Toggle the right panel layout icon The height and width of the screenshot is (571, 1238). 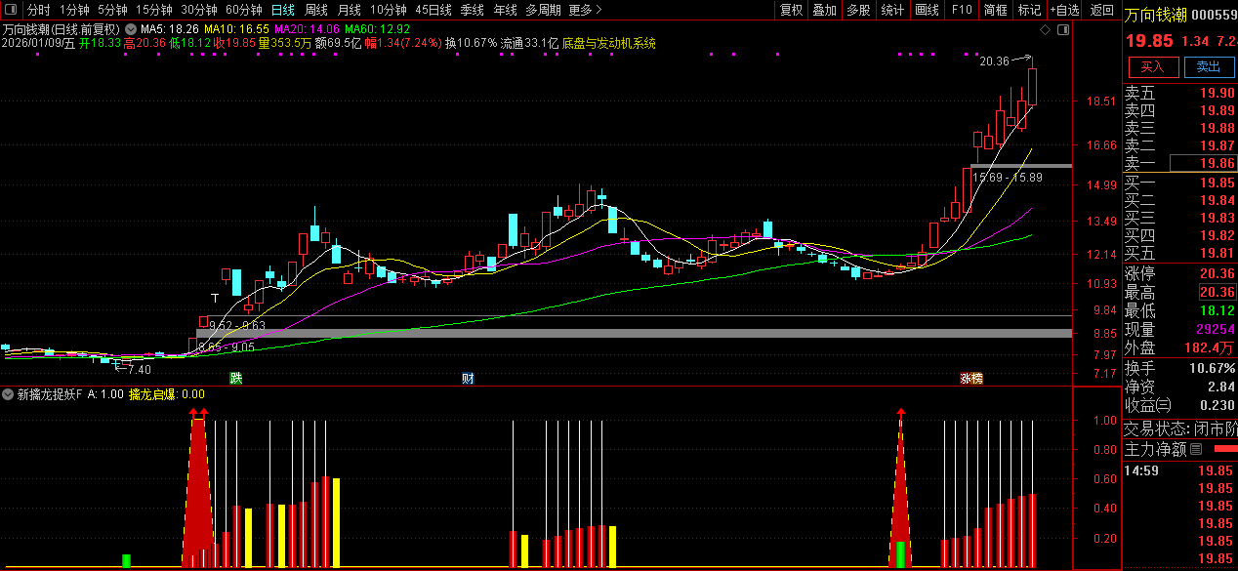pos(1064,30)
